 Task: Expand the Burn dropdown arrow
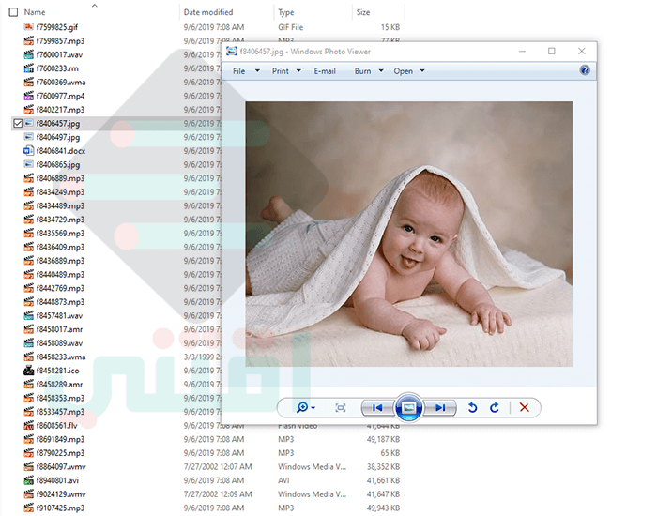coord(381,70)
